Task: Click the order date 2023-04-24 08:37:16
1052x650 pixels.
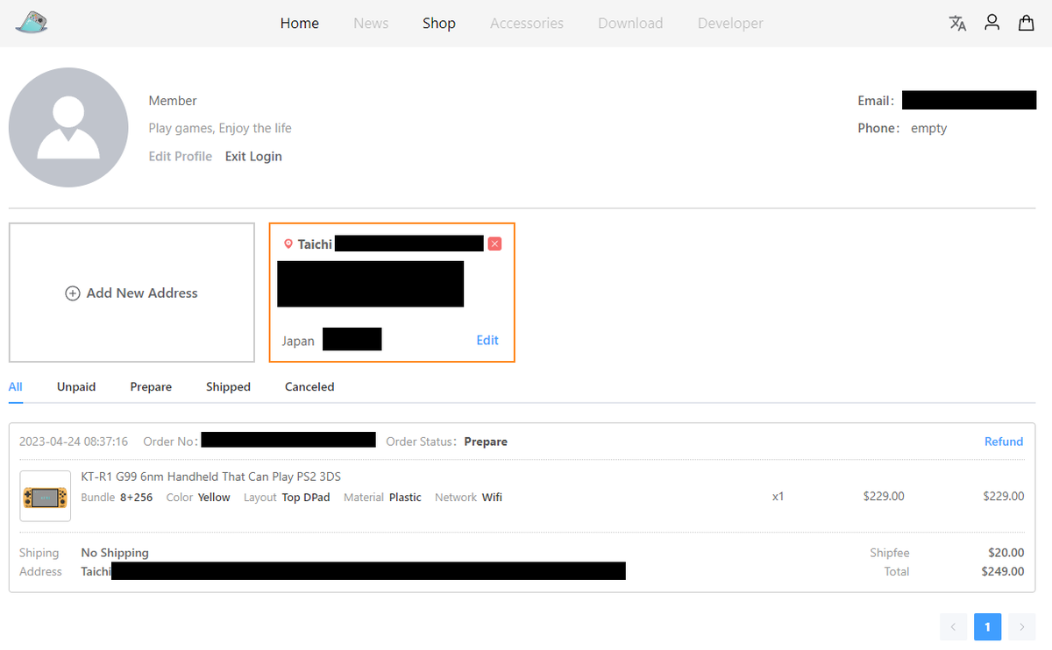Action: point(74,442)
